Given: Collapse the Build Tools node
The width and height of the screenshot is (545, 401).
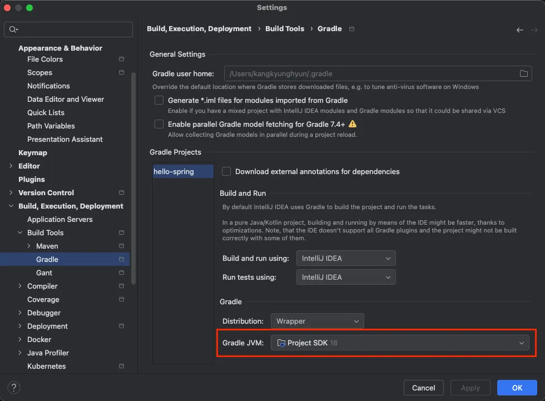Looking at the screenshot, I should coord(20,232).
